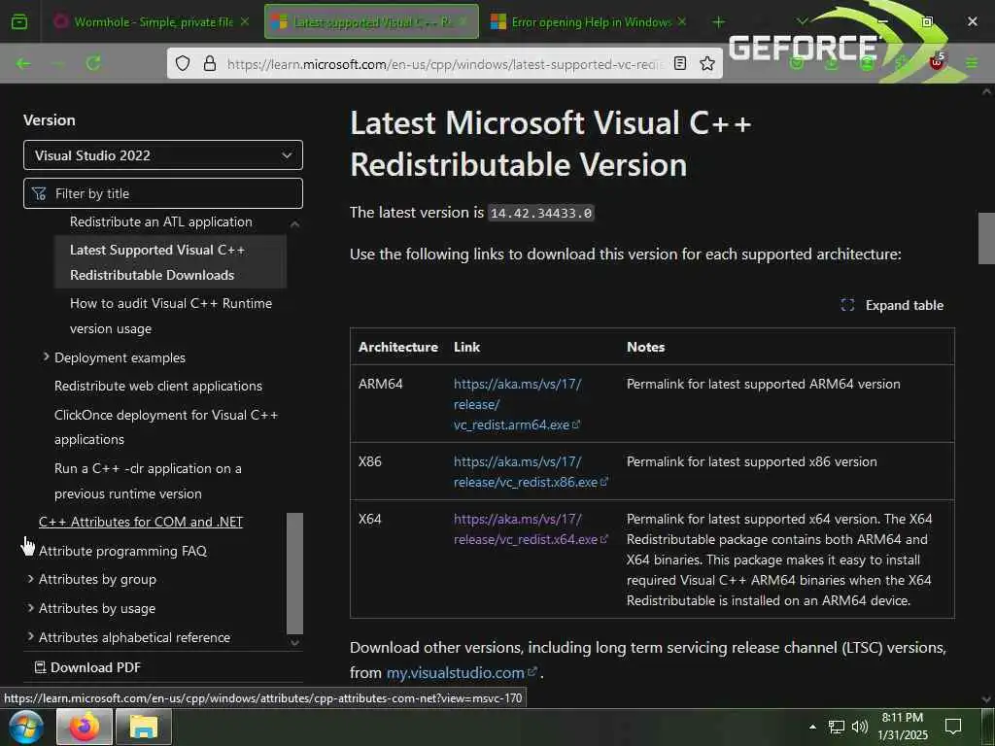This screenshot has height=746, width=995.
Task: Close the Wormhole tab
Action: tap(244, 21)
